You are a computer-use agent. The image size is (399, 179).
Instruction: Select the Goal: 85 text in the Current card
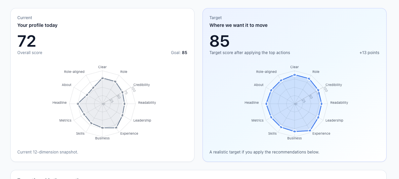[x=179, y=53]
